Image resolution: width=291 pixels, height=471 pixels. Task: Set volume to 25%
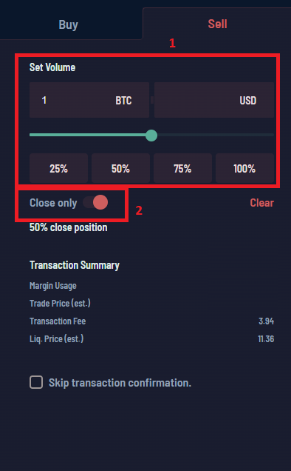58,168
